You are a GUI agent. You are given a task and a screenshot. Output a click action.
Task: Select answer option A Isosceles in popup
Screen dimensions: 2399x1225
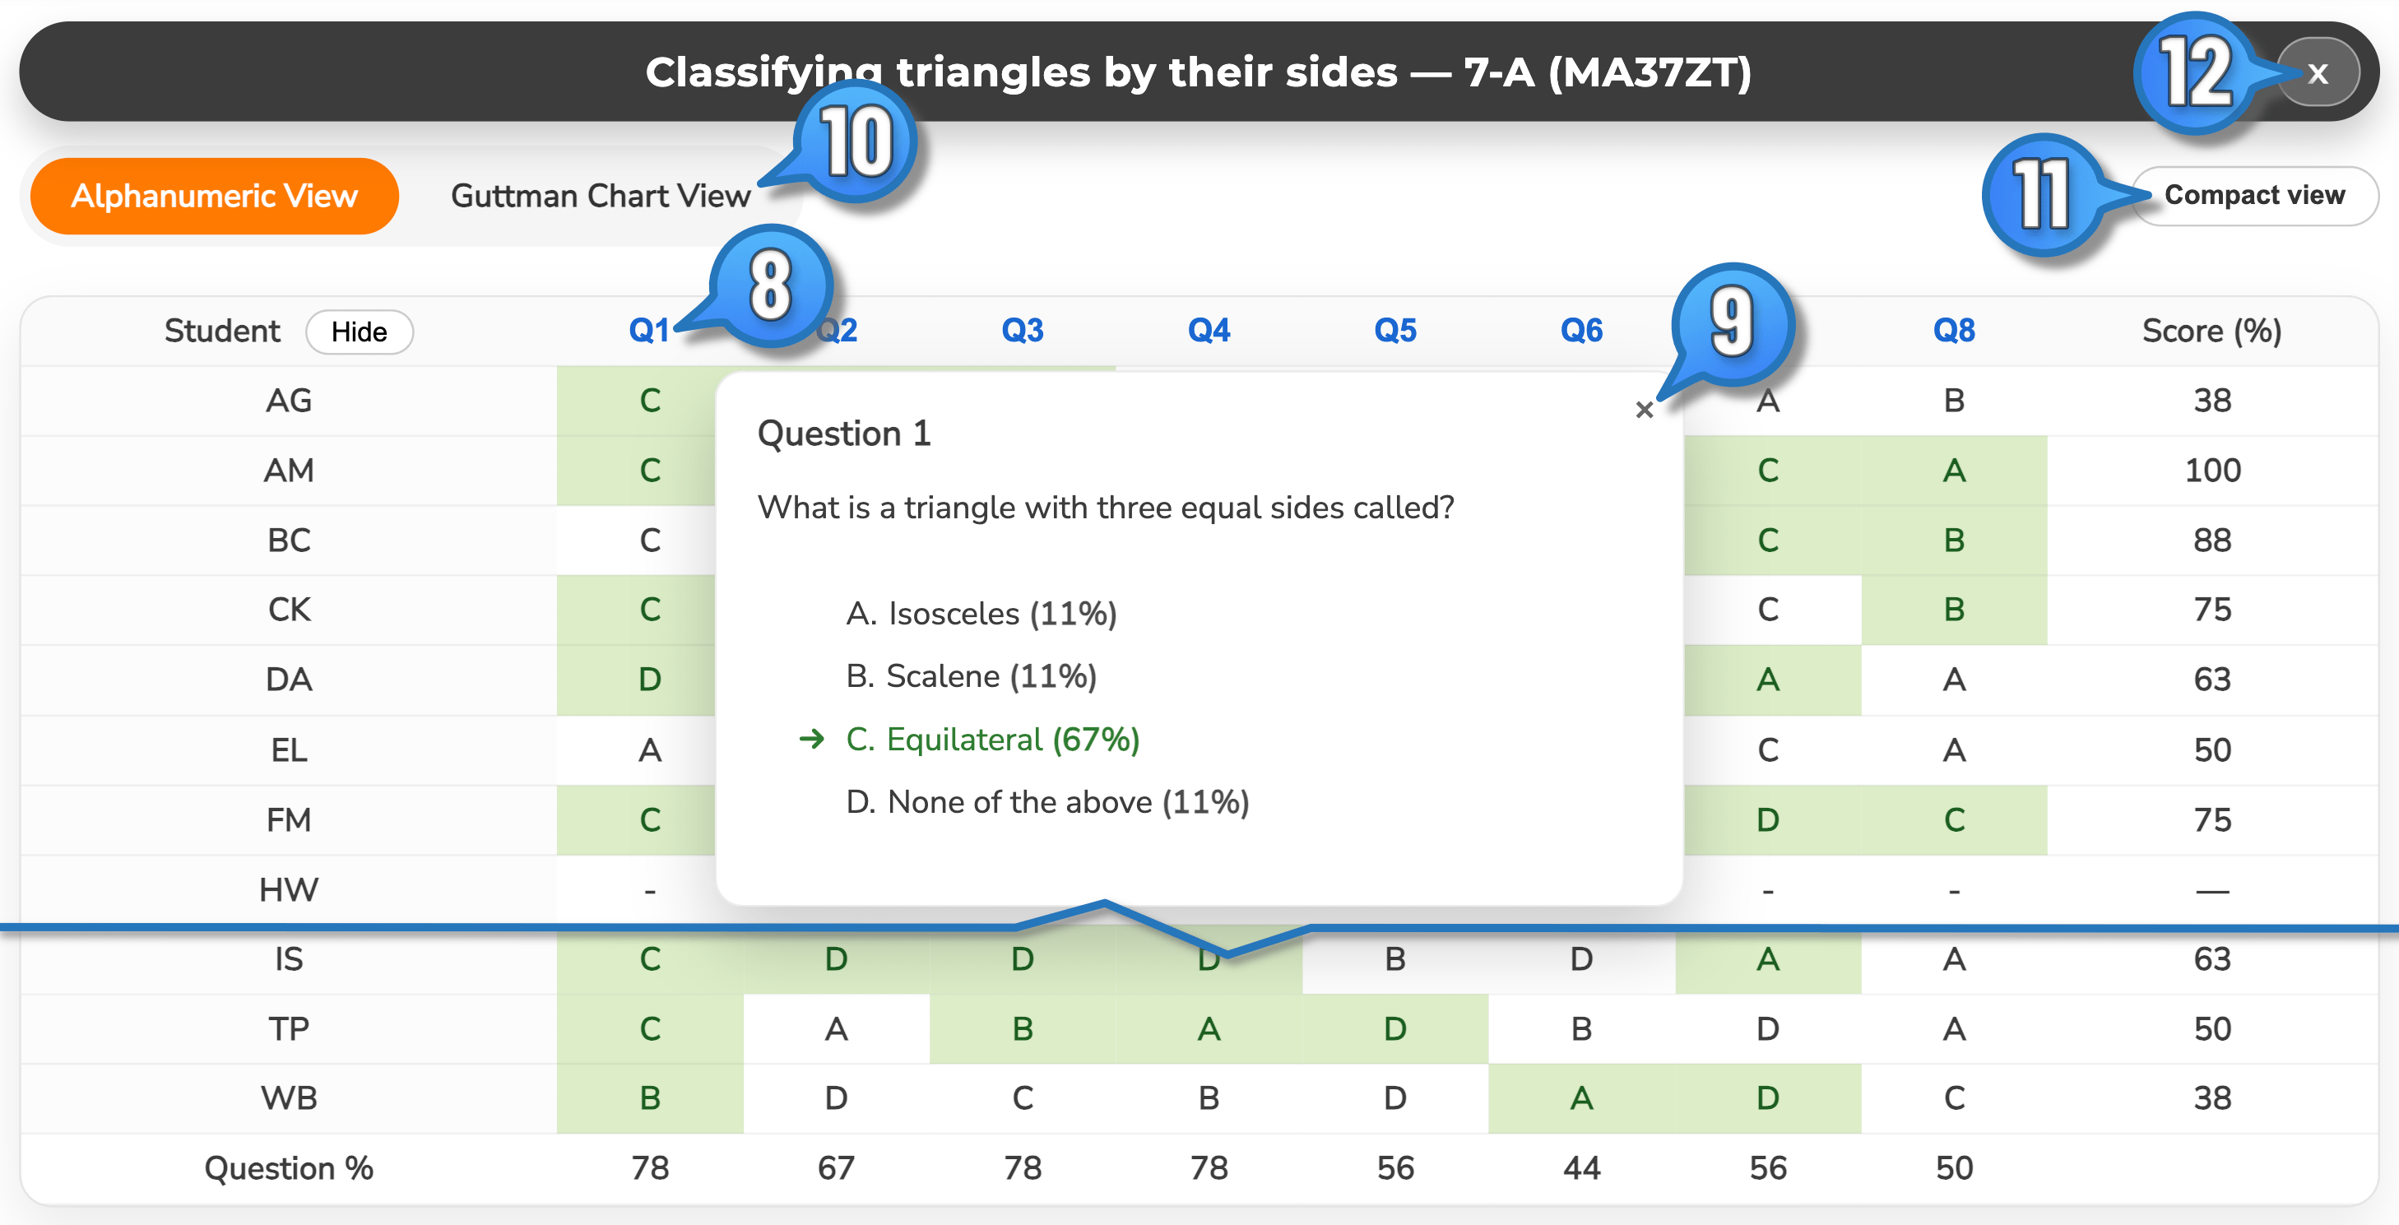[x=981, y=613]
